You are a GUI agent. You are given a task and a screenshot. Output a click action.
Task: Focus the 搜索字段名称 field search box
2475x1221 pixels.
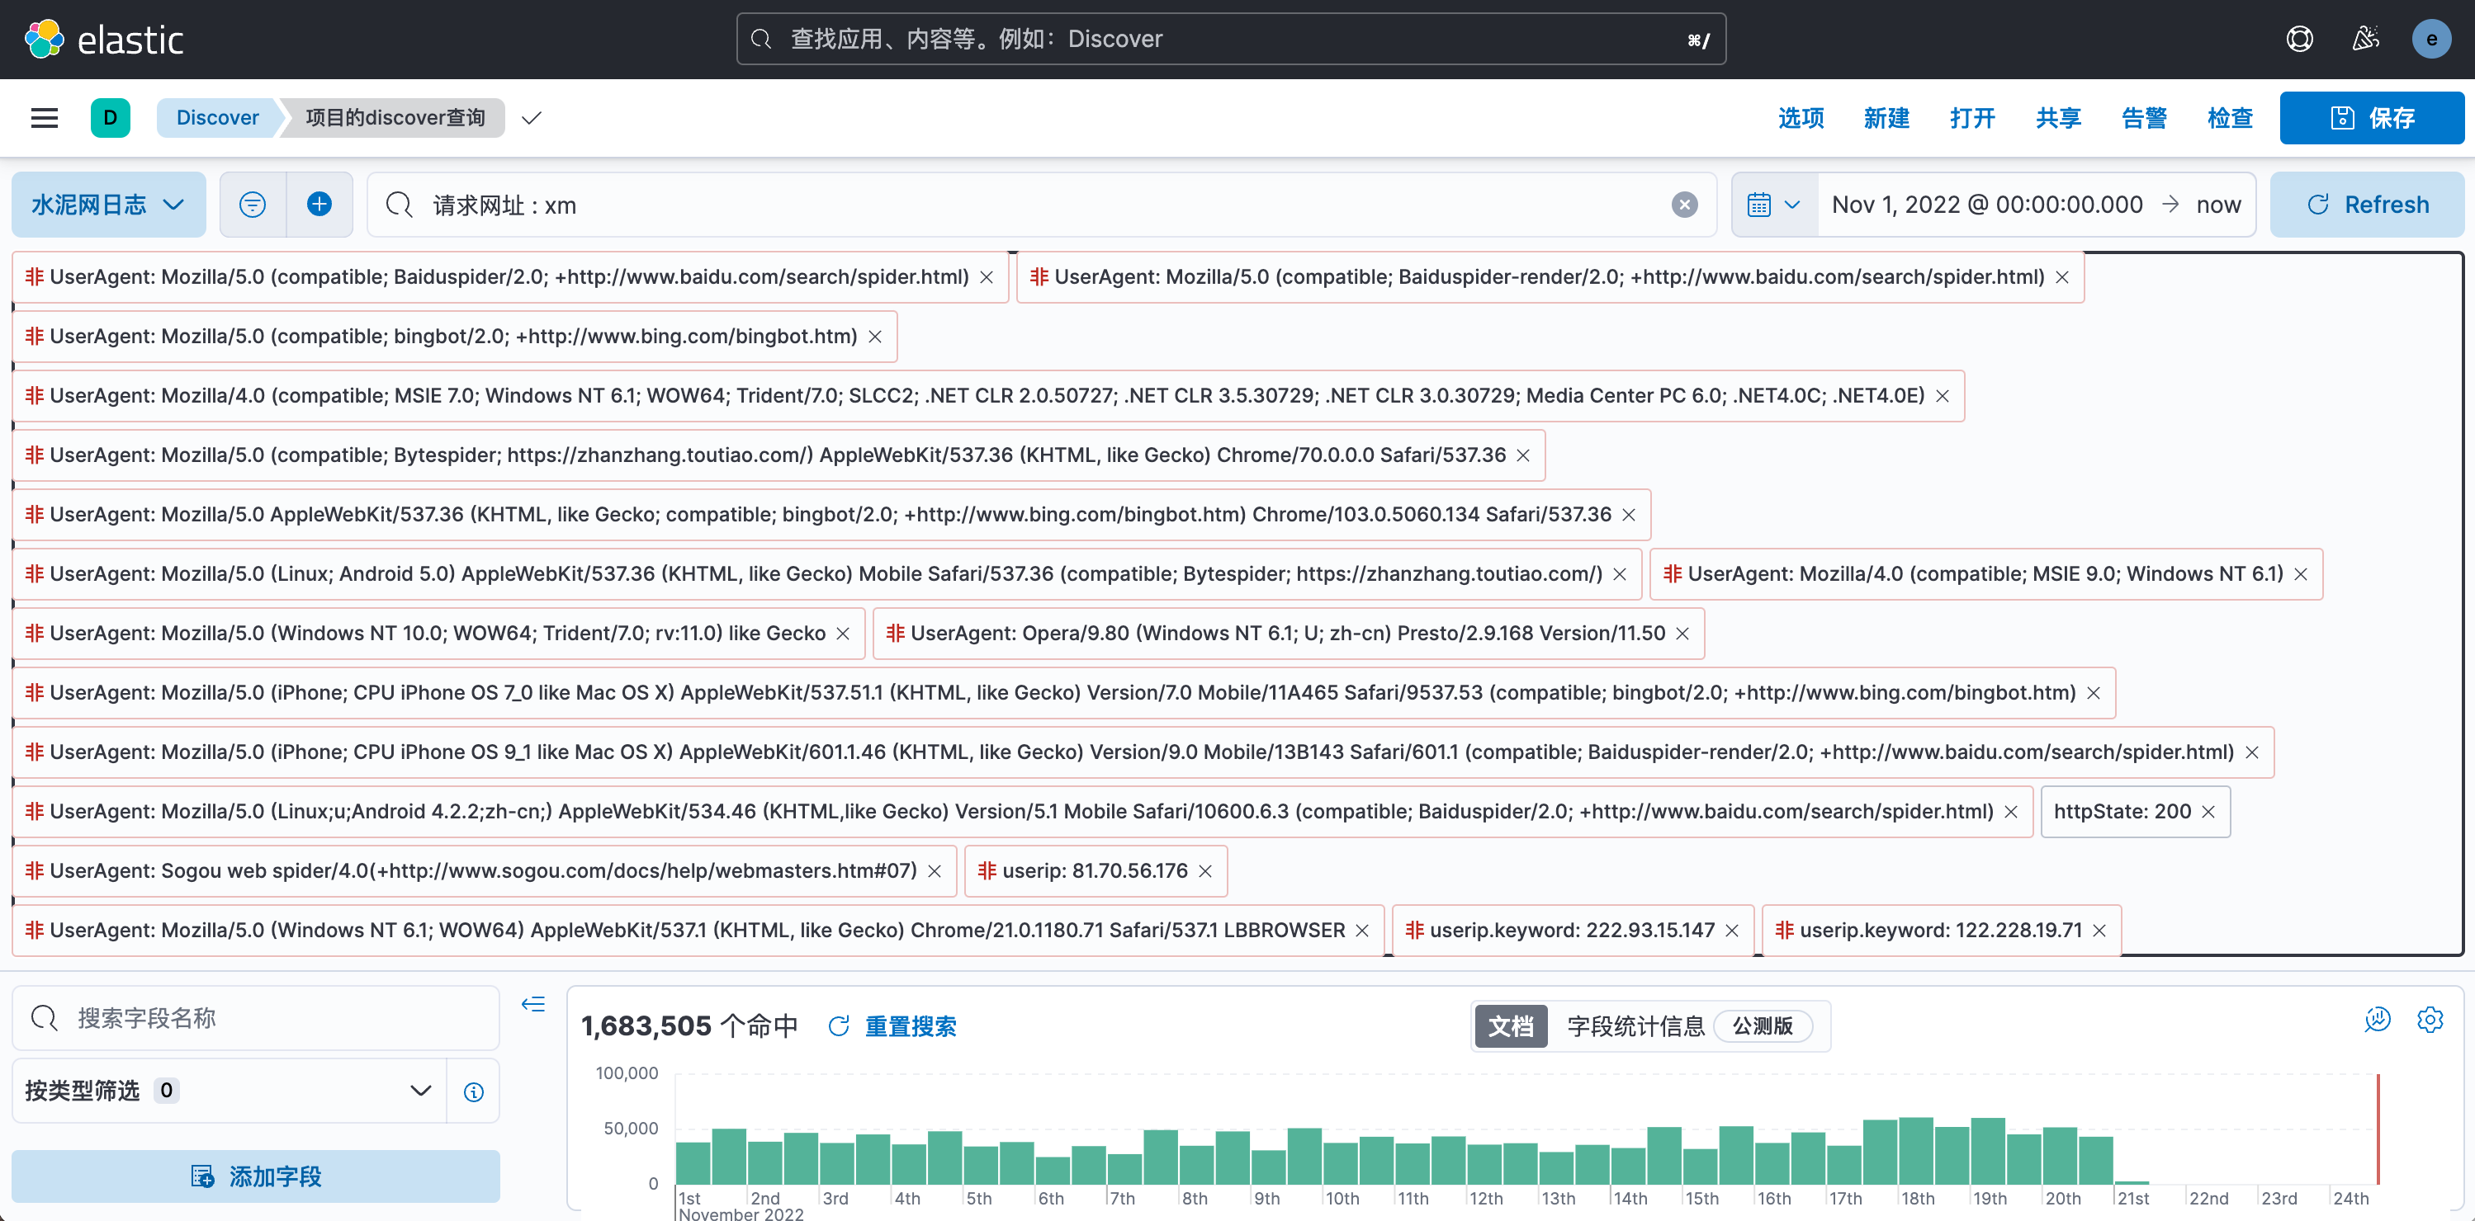256,1017
